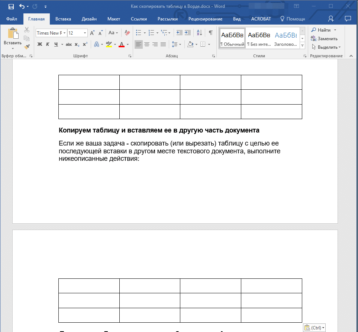Open the Format Painter
Screen dimensions: 358x332
click(26, 46)
